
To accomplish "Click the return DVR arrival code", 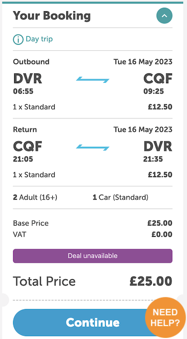I will pyautogui.click(x=158, y=146).
